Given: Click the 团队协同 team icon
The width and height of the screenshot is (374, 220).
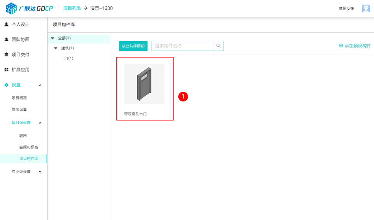Looking at the screenshot, I should [x=7, y=39].
